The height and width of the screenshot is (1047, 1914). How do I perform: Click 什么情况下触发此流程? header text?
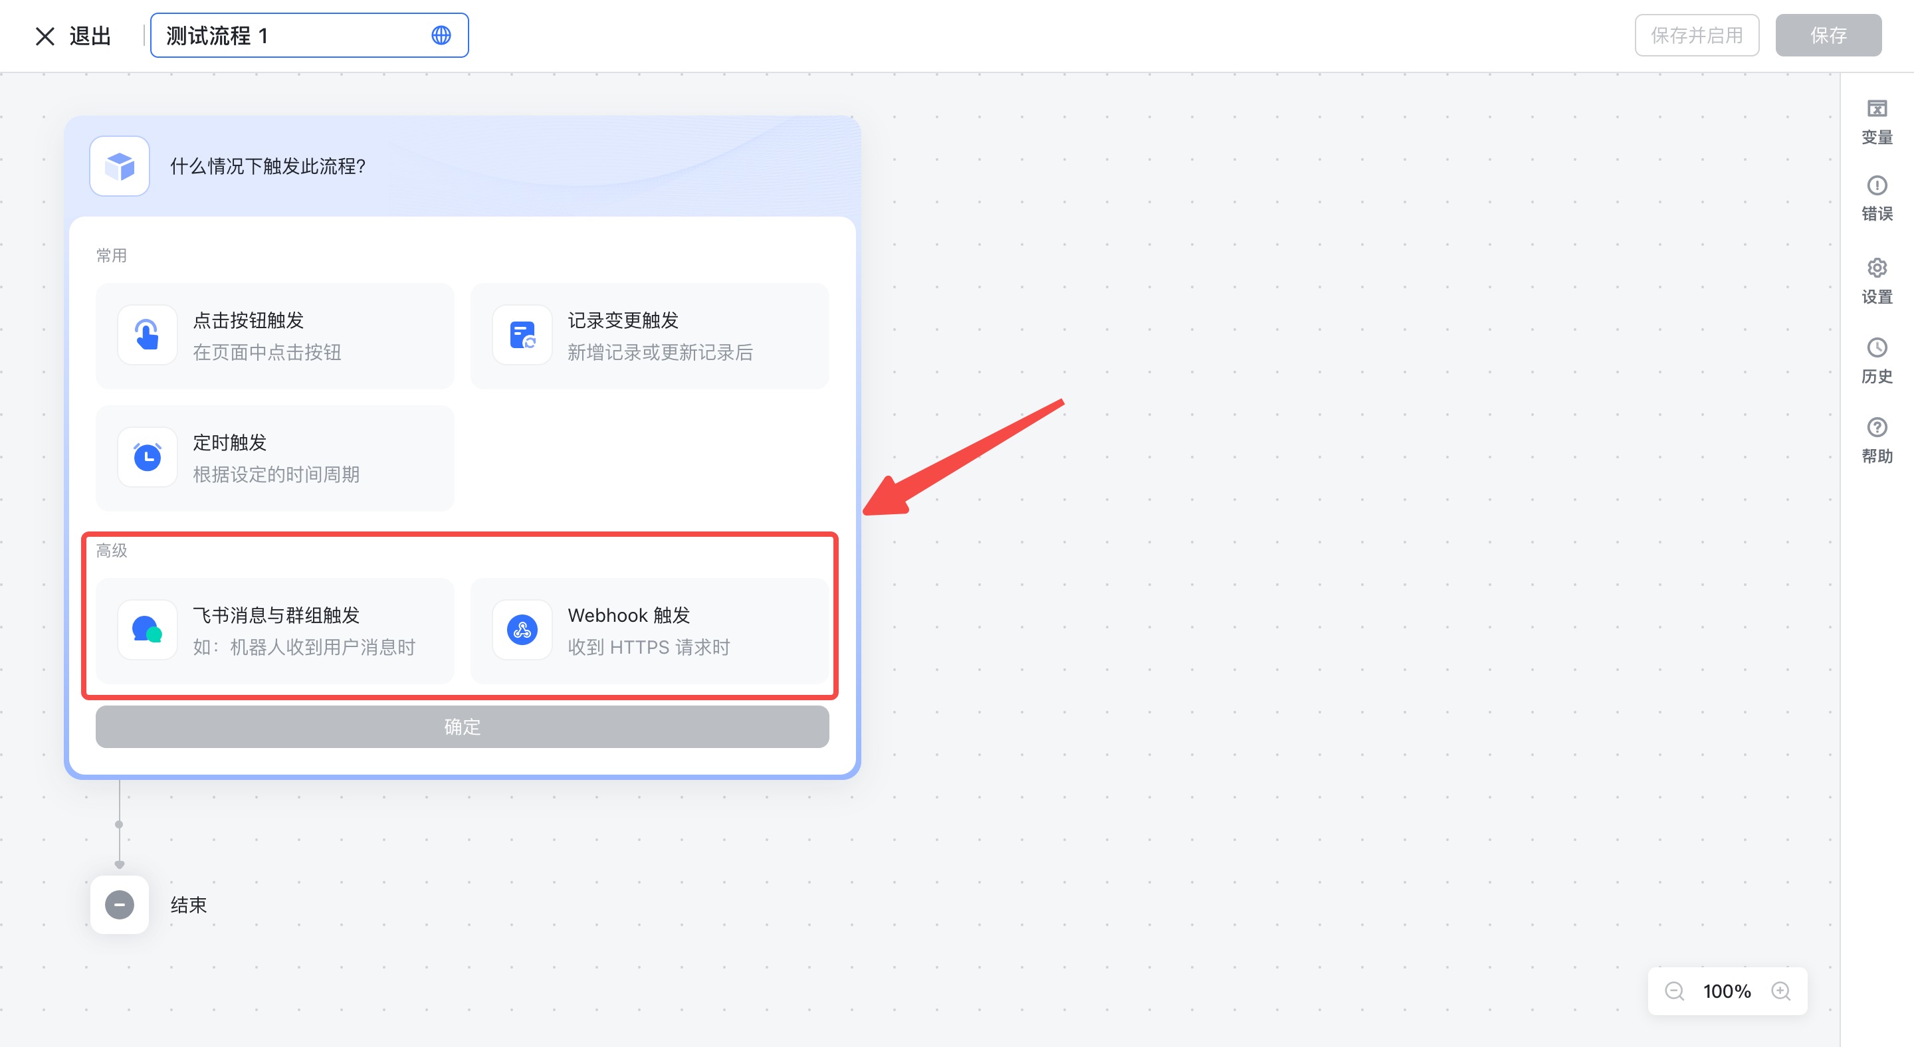tap(268, 166)
